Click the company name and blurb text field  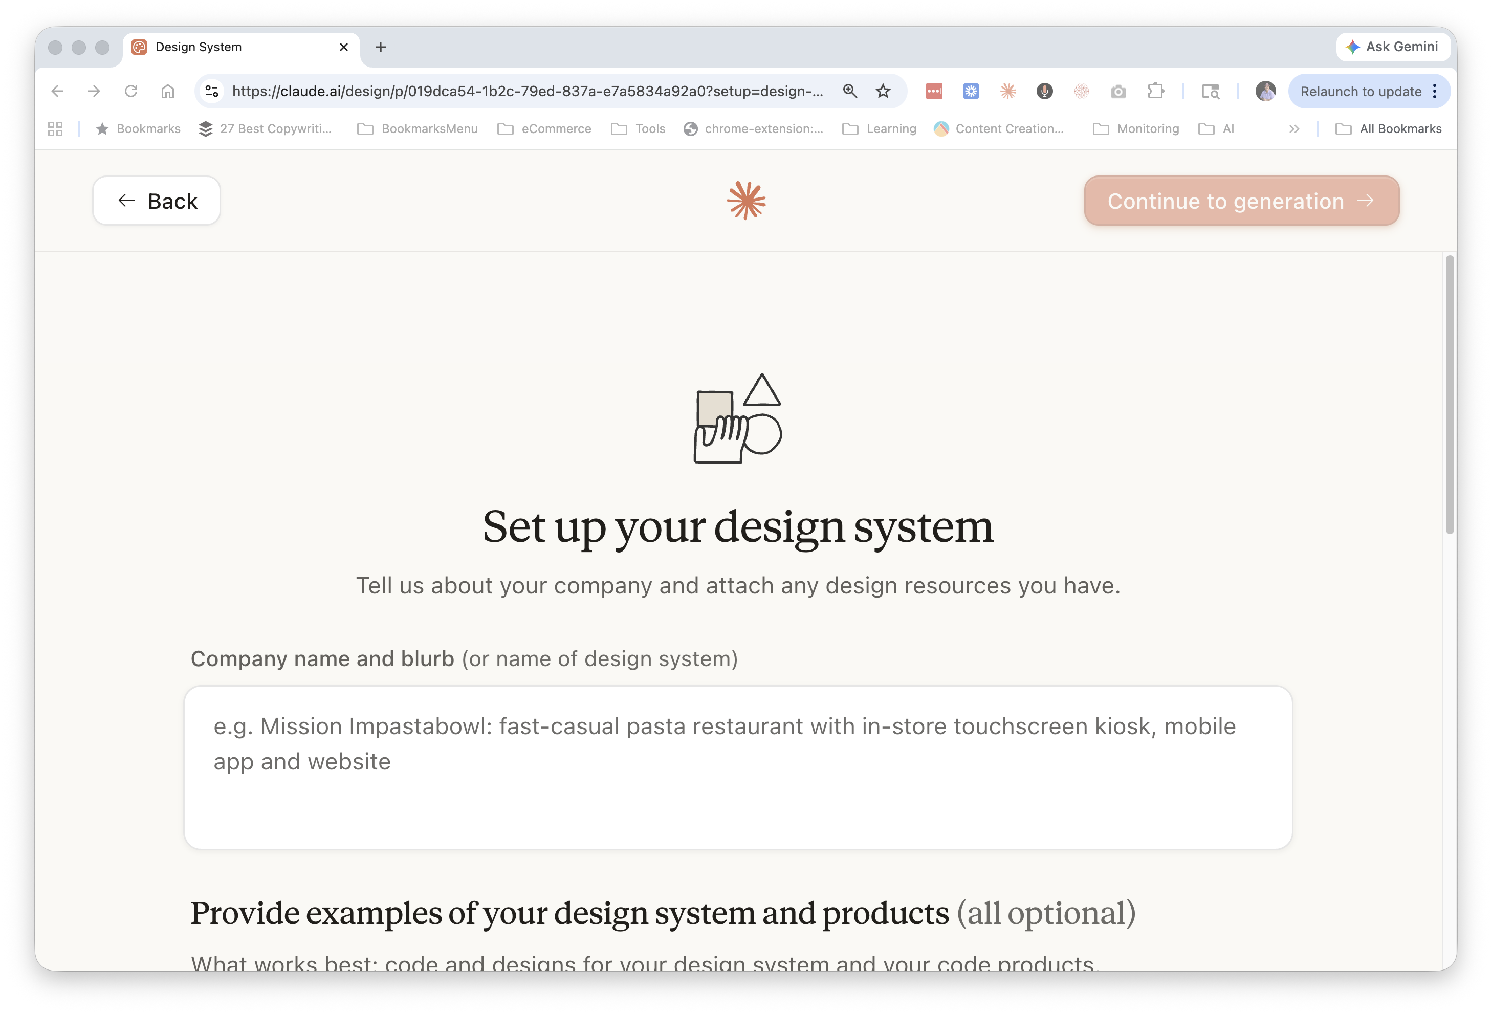(x=738, y=767)
